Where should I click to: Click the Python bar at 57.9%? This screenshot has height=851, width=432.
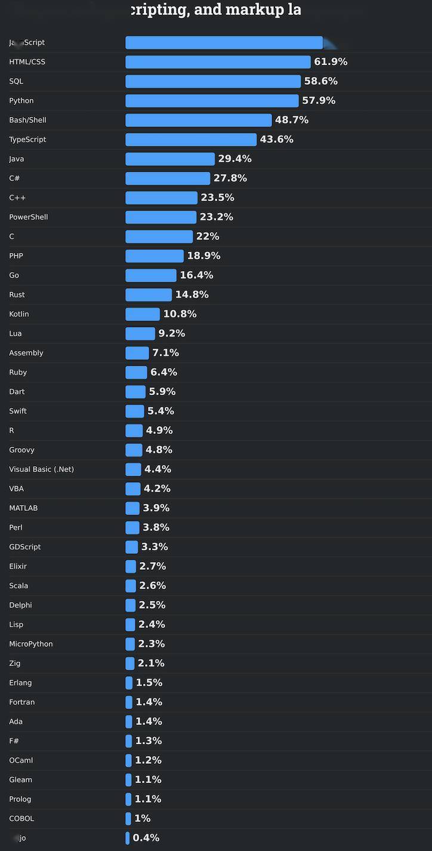(x=212, y=101)
